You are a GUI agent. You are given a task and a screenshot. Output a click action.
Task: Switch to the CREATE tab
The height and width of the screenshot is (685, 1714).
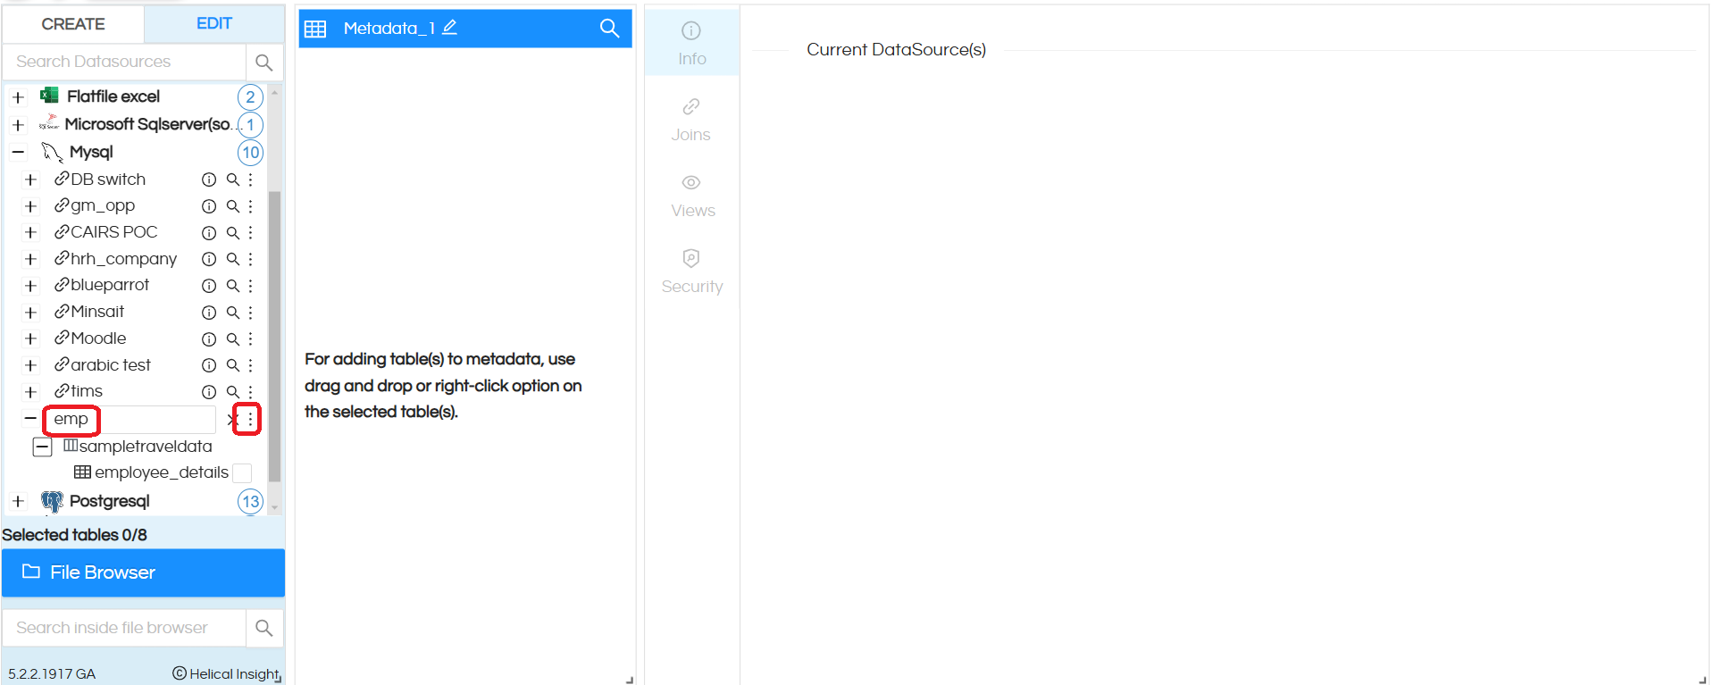pos(73,24)
